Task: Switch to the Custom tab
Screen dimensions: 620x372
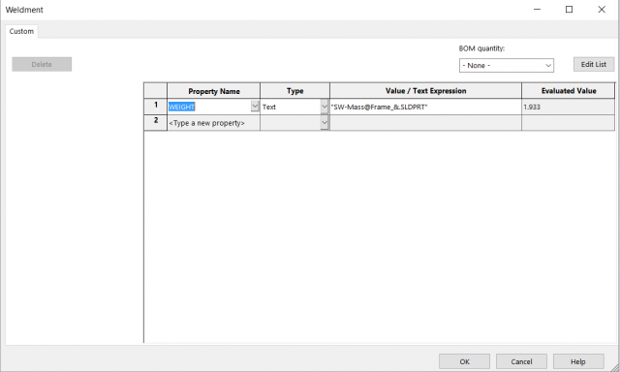Action: tap(21, 31)
